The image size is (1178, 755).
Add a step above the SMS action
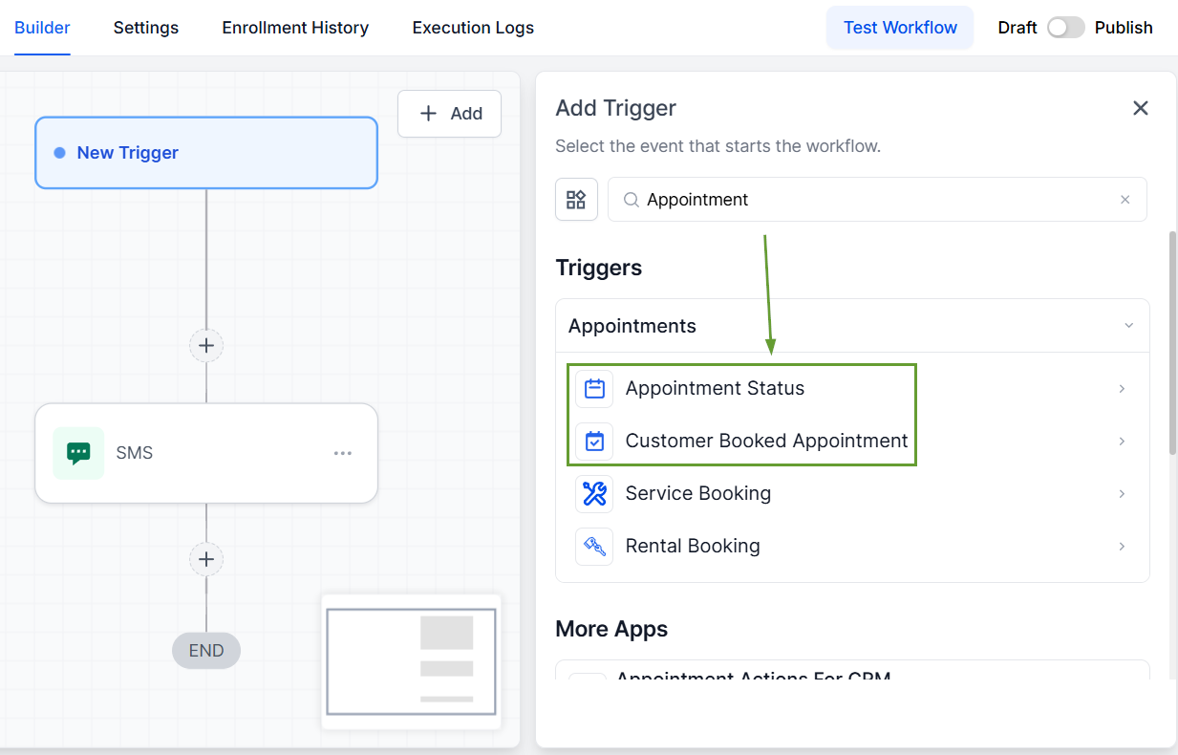coord(206,345)
